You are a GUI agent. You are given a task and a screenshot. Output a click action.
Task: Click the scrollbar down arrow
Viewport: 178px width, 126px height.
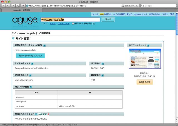pyautogui.click(x=177, y=122)
